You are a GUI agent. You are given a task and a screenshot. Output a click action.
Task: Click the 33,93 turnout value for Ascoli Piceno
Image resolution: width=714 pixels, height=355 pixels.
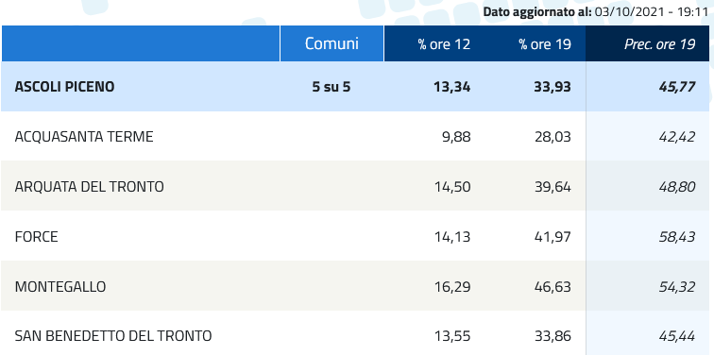(x=552, y=87)
